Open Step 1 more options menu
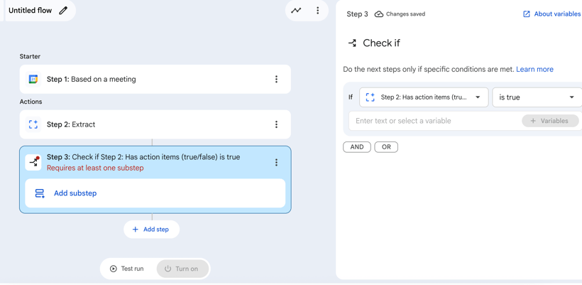Image resolution: width=582 pixels, height=285 pixels. [276, 80]
